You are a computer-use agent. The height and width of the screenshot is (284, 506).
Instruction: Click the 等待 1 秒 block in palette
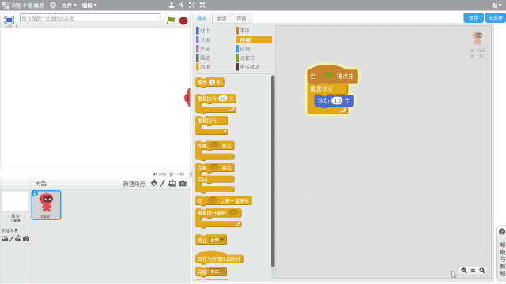click(210, 82)
